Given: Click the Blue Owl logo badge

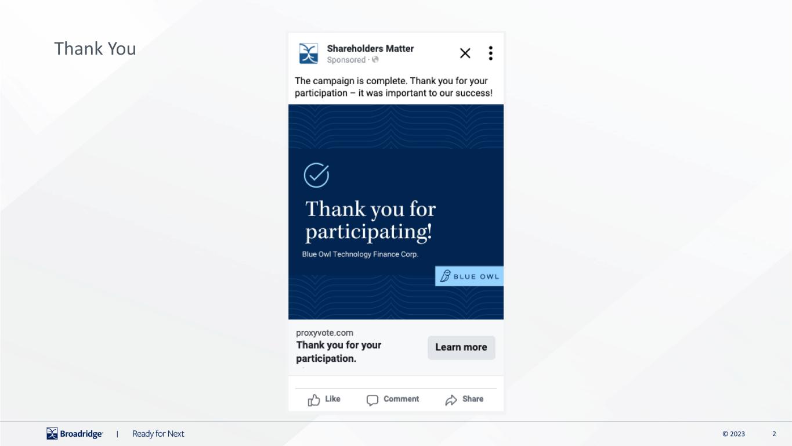Looking at the screenshot, I should pos(469,276).
